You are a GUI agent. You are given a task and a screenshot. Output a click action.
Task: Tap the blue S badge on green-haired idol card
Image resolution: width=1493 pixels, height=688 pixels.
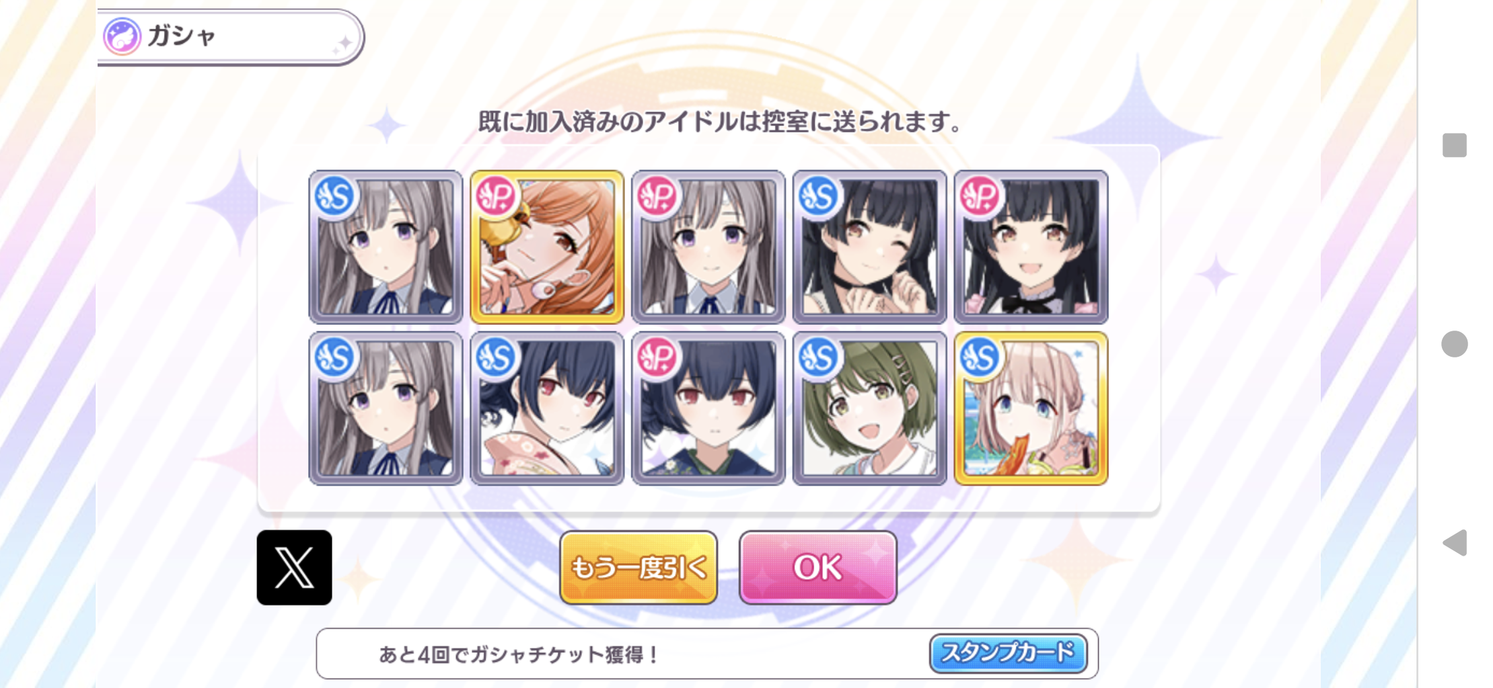click(818, 357)
